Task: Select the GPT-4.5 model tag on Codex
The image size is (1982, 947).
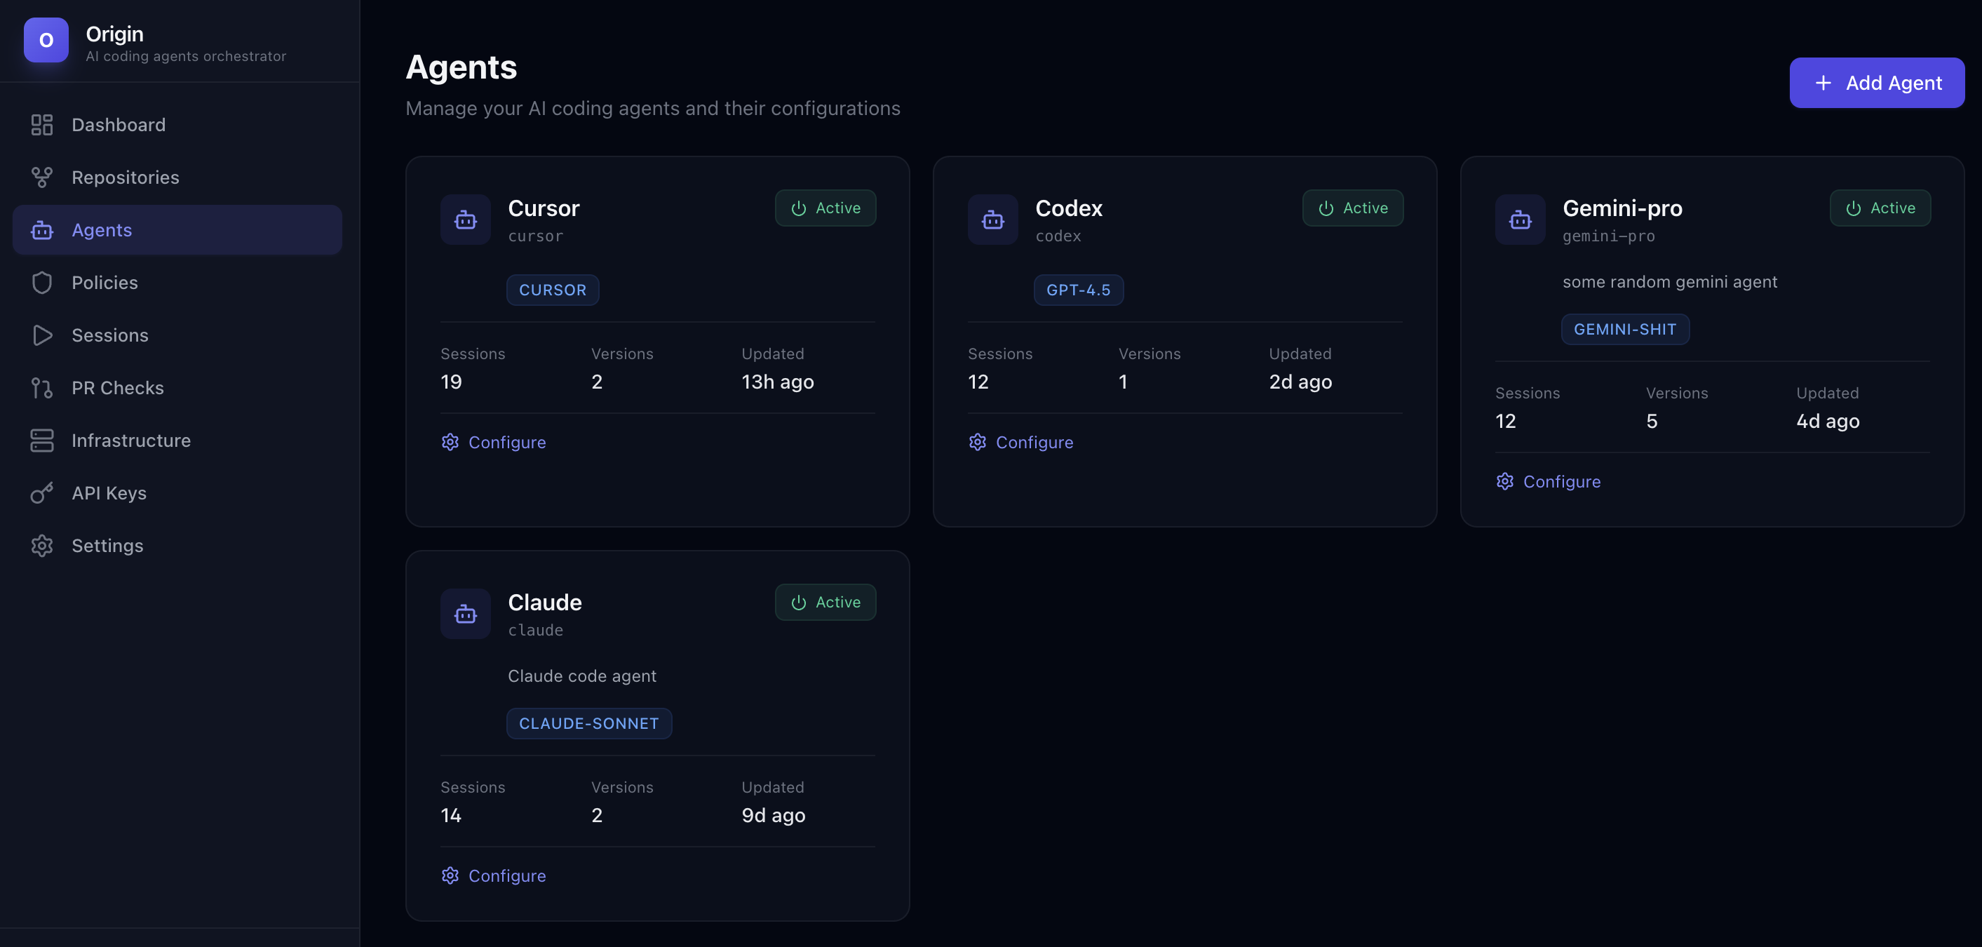Action: [1079, 290]
